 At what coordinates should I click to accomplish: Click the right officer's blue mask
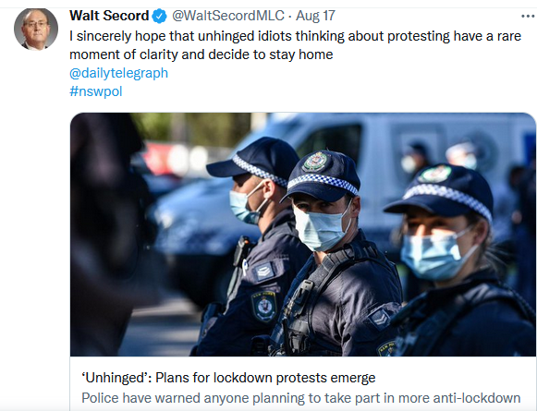click(433, 255)
